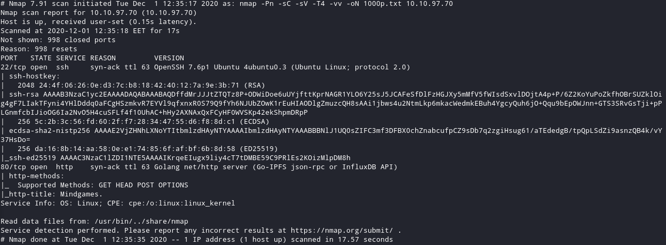Click the nmap command line header
Screen dimensions: 666x245
227,4
